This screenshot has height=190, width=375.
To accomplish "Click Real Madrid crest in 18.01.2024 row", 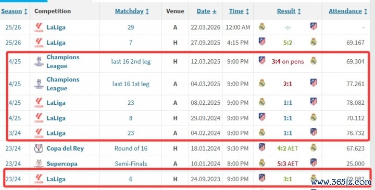I will click(314, 147).
